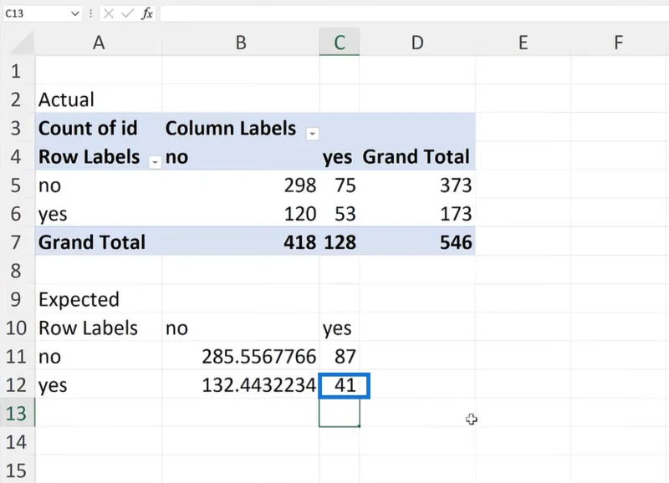Click the 'yes' row label in row 12

(99, 385)
